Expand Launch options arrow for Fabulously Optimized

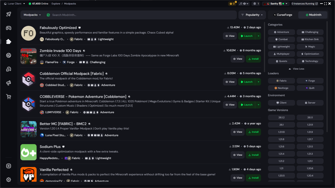(258, 36)
